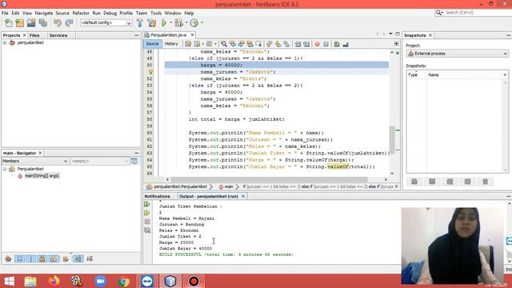The width and height of the screenshot is (512, 288).
Task: Click the Shift Line Right editor icon
Action: coord(306,44)
